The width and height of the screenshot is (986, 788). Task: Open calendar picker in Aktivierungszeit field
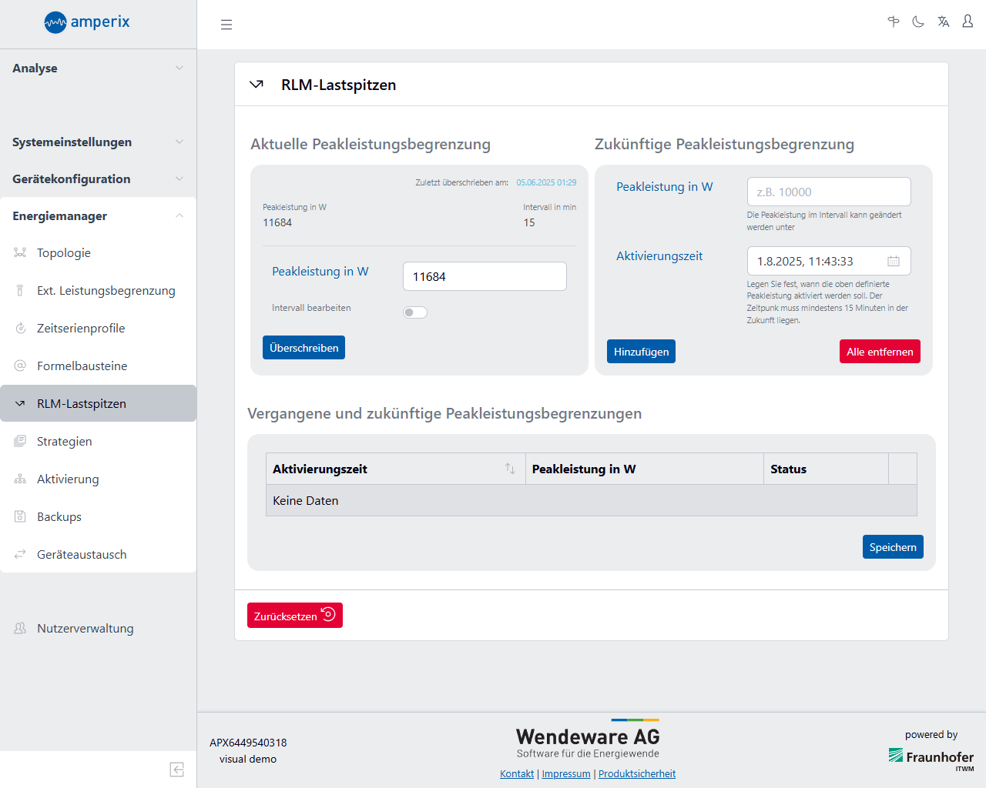(894, 262)
